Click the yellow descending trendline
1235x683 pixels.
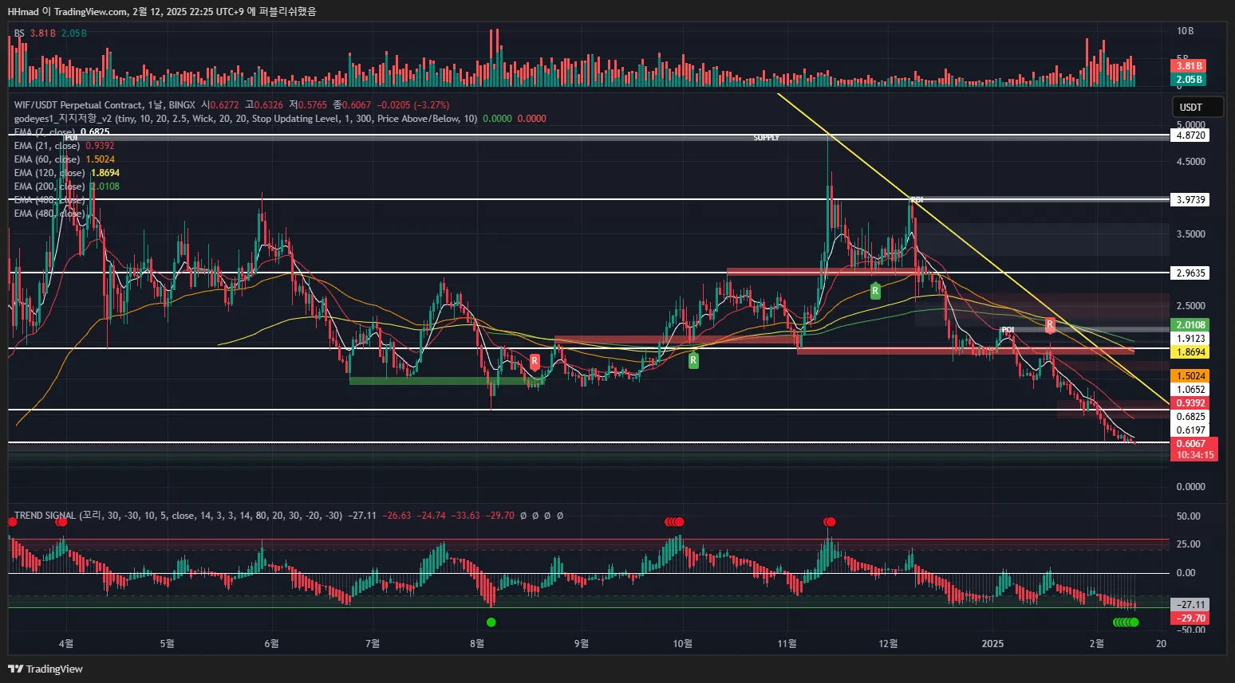click(x=973, y=249)
